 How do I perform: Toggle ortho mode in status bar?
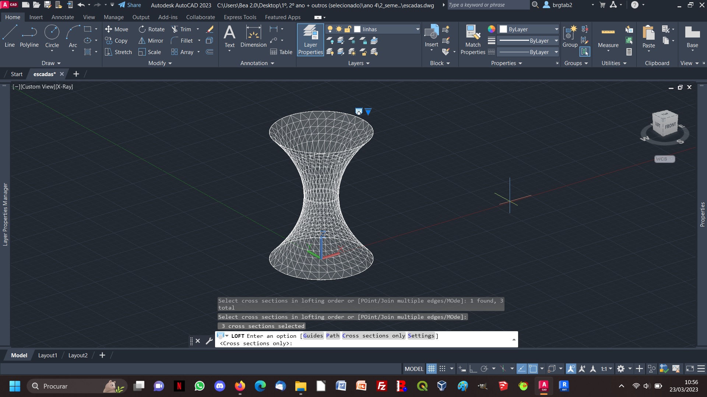point(473,369)
